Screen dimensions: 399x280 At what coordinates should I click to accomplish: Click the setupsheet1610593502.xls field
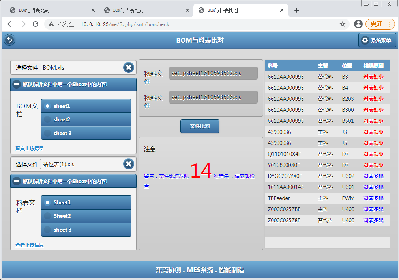pos(213,73)
